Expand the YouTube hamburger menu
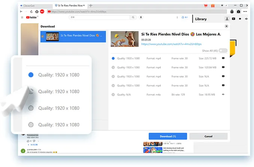This screenshot has height=167, width=254. (22, 17)
